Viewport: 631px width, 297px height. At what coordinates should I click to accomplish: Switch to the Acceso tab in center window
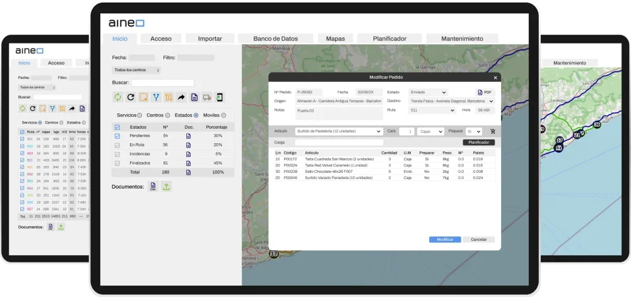(161, 38)
